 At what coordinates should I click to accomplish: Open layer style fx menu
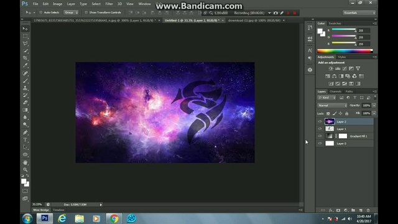330,210
